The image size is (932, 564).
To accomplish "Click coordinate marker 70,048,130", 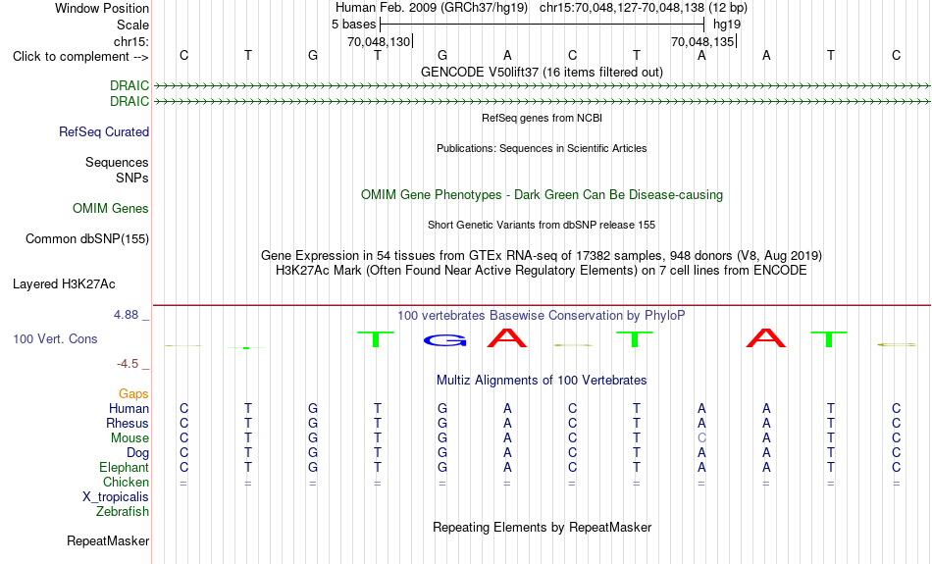I will 380,41.
